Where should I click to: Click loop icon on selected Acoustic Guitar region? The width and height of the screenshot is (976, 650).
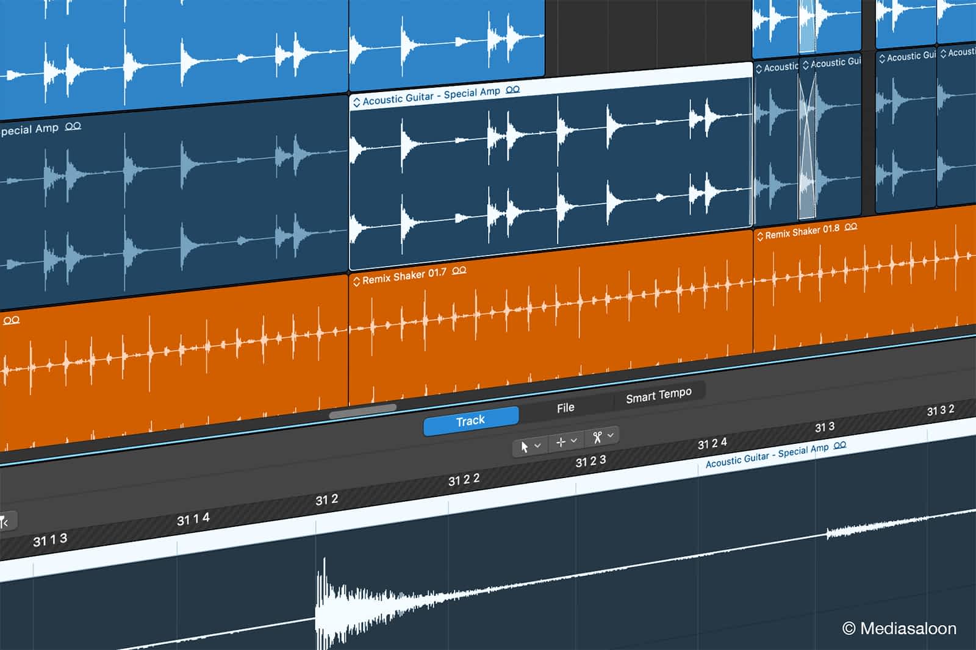click(513, 90)
